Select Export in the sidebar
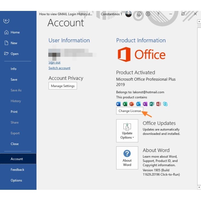Image resolution: width=201 pixels, height=201 pixels. (x=15, y=133)
